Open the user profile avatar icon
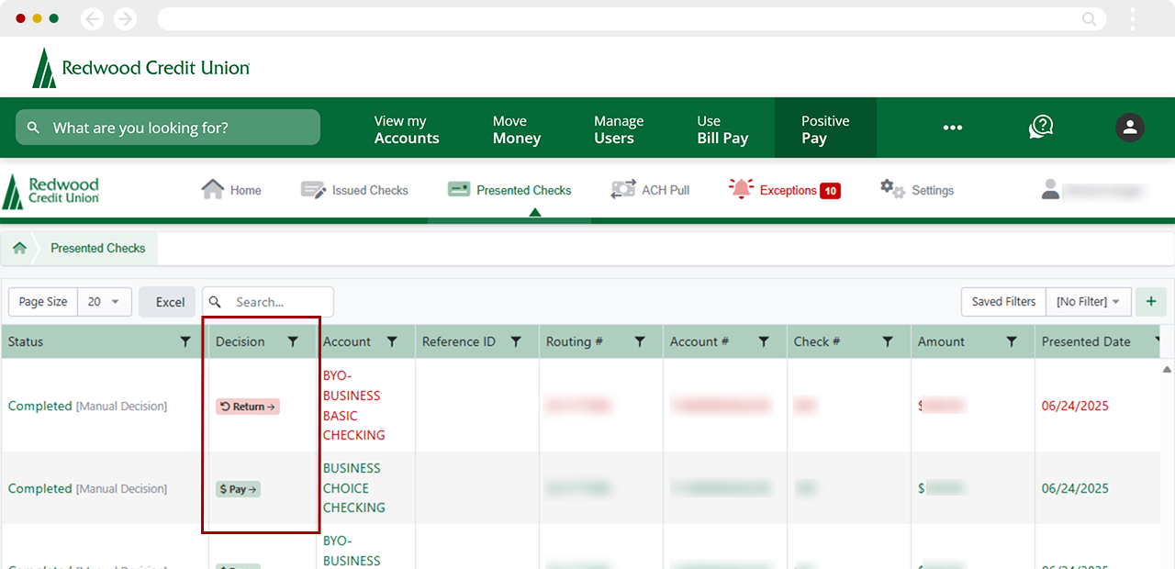 pos(1130,128)
